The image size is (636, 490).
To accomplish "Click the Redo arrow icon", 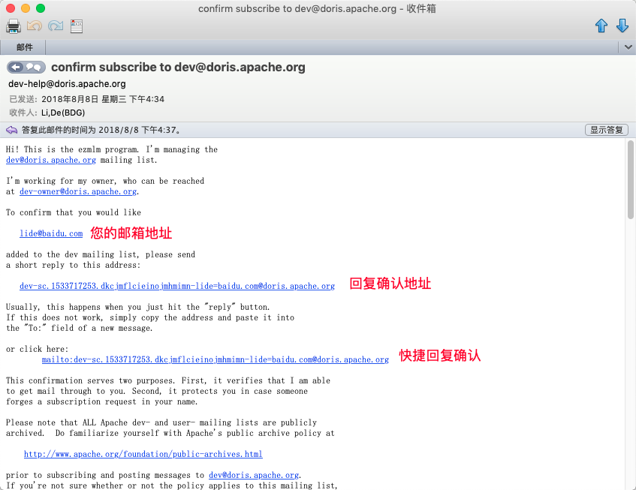I will pyautogui.click(x=56, y=26).
